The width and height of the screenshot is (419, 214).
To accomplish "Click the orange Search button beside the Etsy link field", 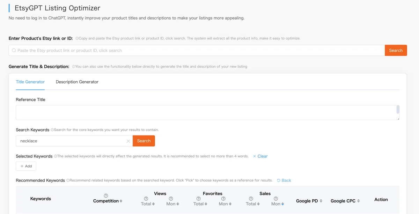I will point(396,50).
